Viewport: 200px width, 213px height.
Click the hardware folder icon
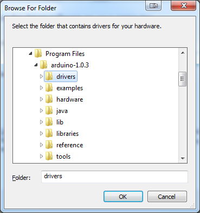pyautogui.click(x=49, y=99)
